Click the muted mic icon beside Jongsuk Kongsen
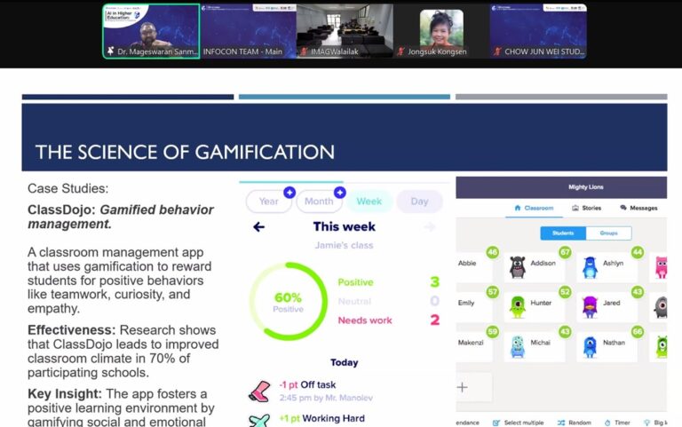Screen dimensions: 682x427 point(400,51)
